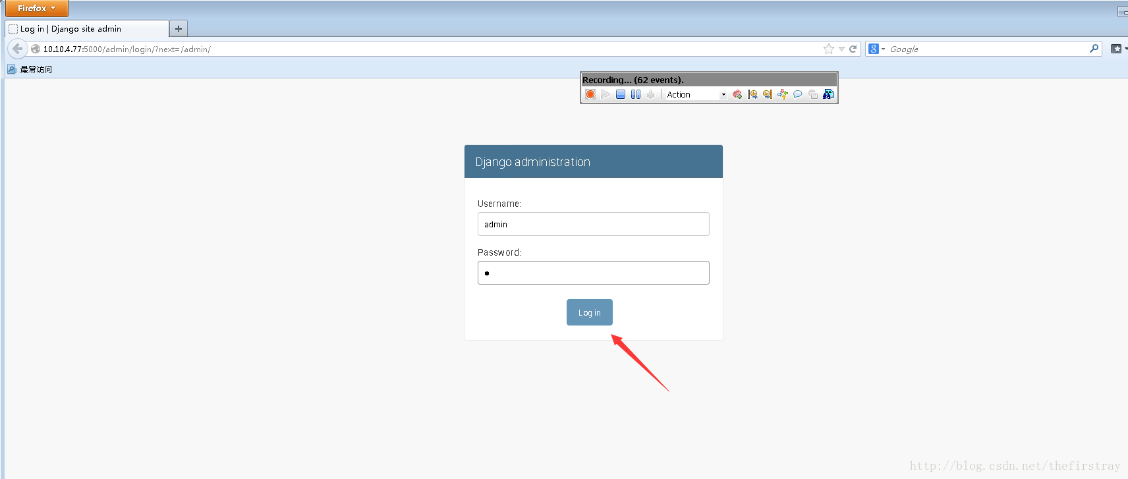Screen dimensions: 1128x479
Task: Click the orange Record button in recorder toolbar
Action: (x=590, y=94)
